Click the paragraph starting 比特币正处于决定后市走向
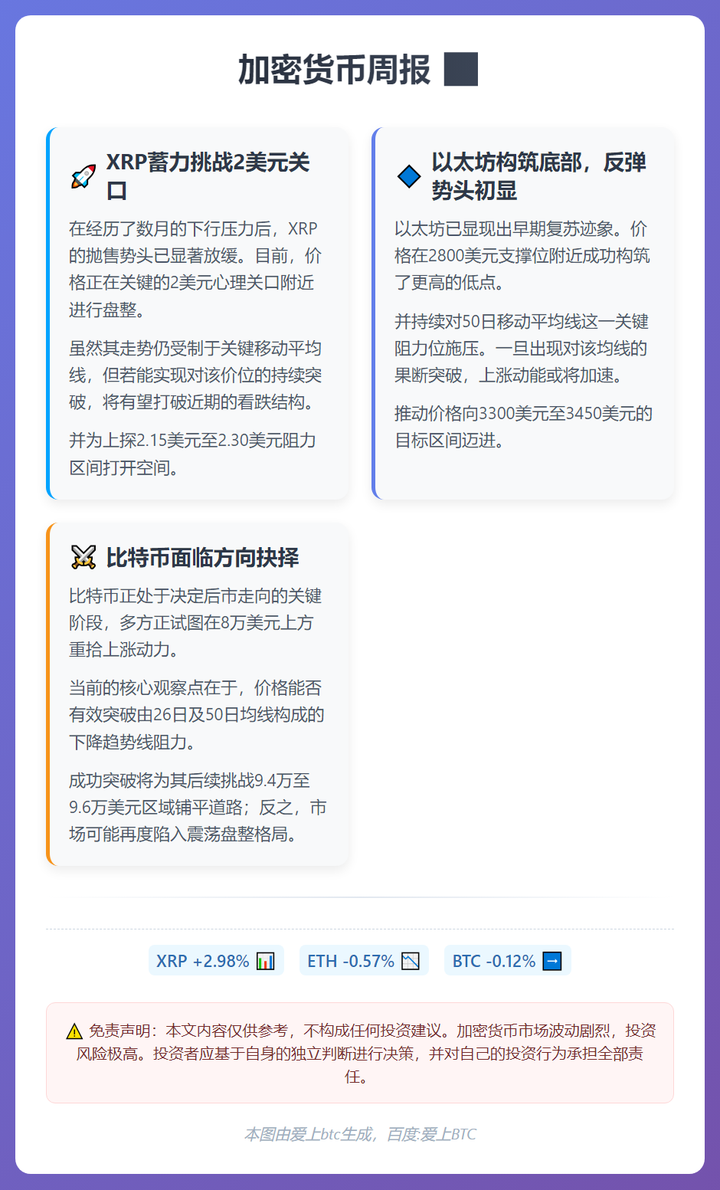 195,622
